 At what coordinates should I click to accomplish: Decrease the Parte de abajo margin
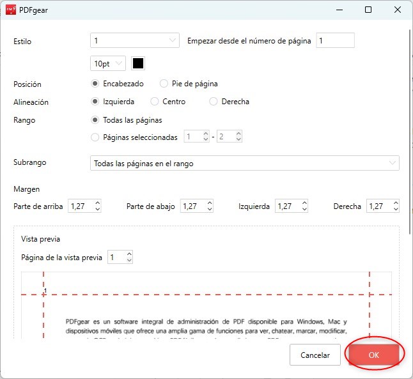click(208, 209)
